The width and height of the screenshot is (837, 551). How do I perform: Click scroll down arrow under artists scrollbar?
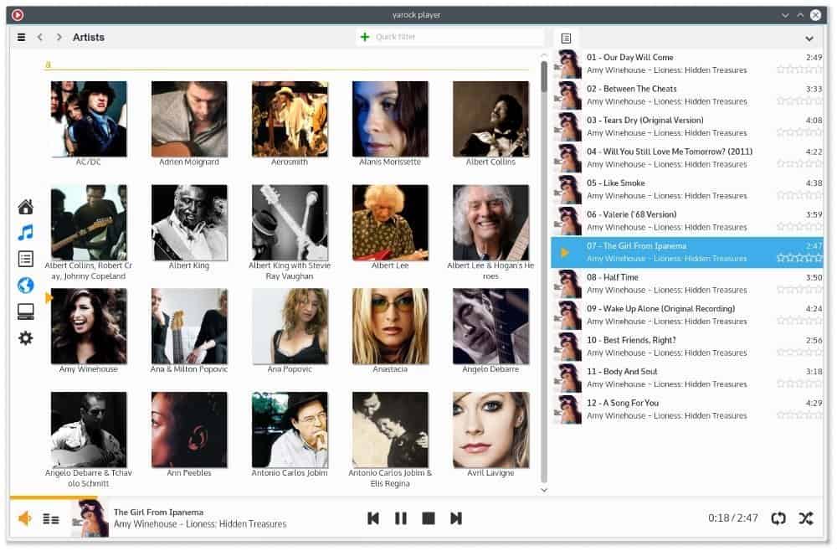point(544,490)
